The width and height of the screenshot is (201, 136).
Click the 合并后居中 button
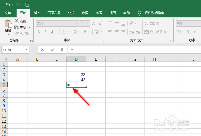pyautogui.click(x=155, y=32)
